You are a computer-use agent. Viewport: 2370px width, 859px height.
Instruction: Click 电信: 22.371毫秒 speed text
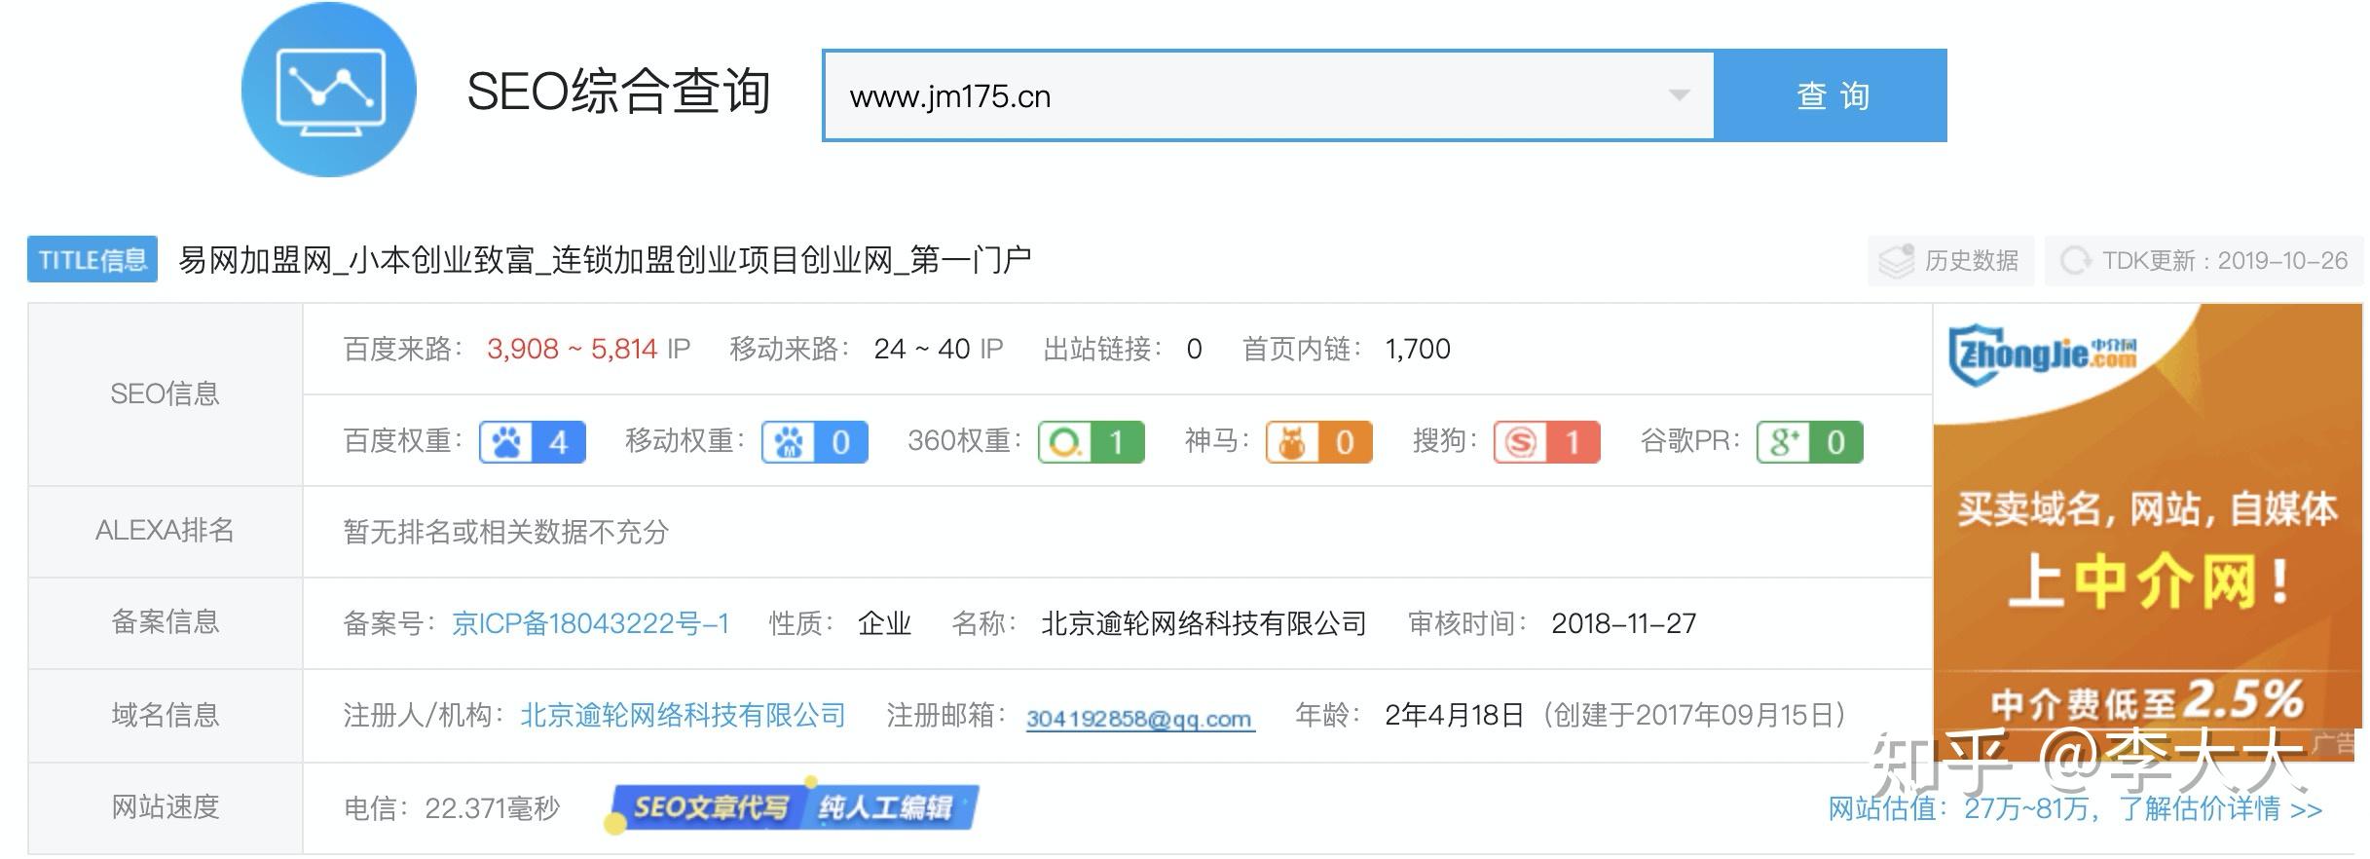click(x=452, y=808)
